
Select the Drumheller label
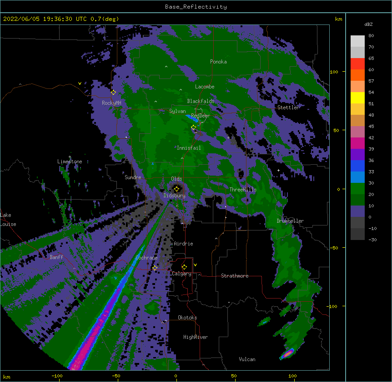click(290, 221)
